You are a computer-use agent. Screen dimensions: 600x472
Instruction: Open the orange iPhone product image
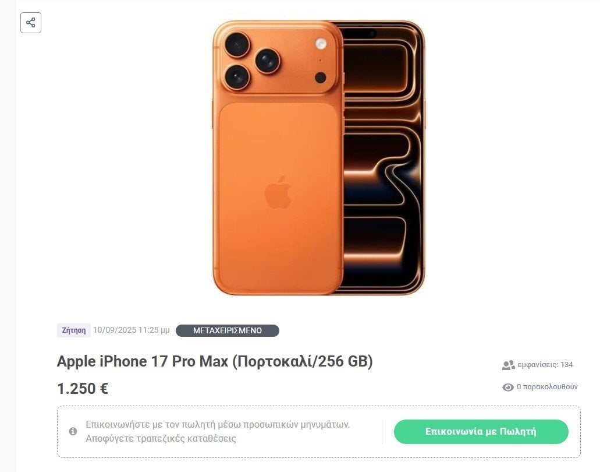(319, 158)
